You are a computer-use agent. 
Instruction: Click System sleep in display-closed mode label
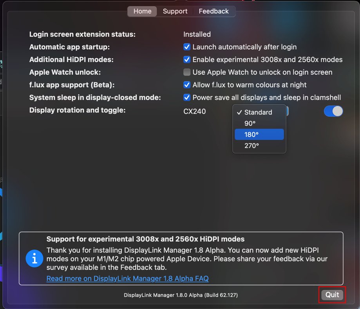tap(95, 97)
